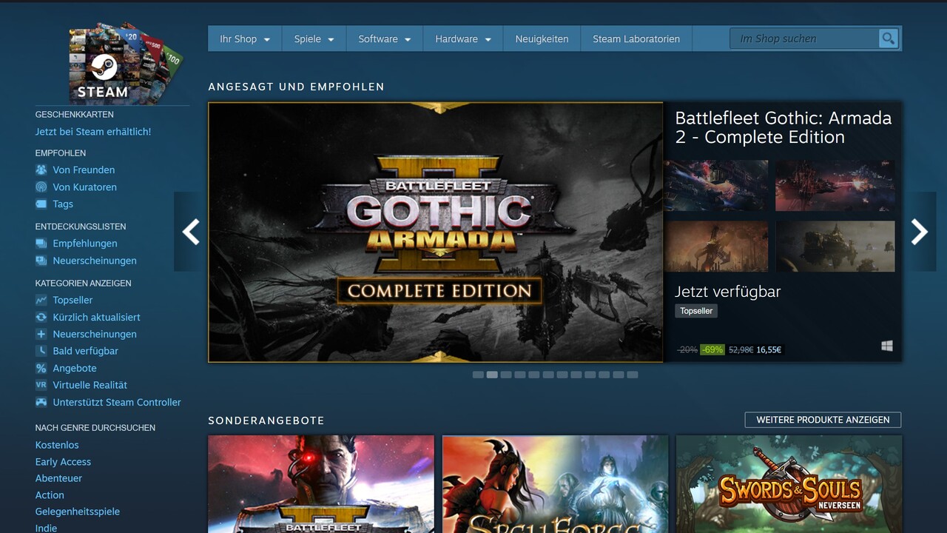
Task: View bottom-left screenshot thumbnail of featured game
Action: (x=716, y=247)
